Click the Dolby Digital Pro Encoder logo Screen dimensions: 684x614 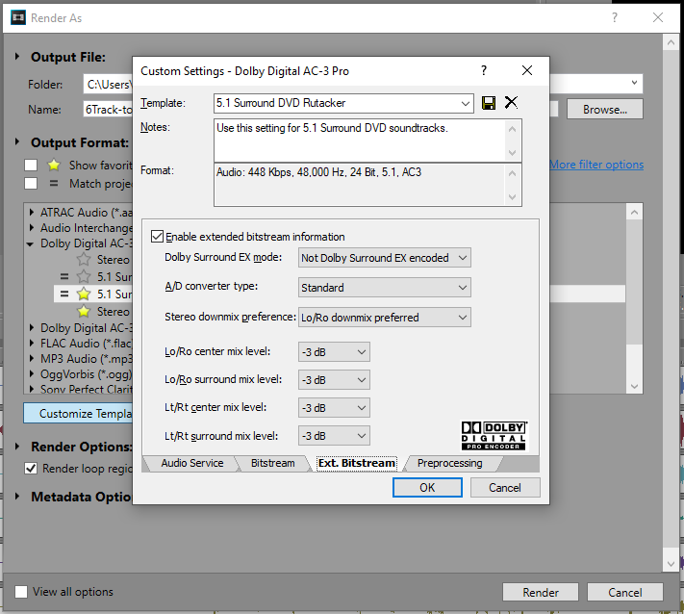(494, 435)
